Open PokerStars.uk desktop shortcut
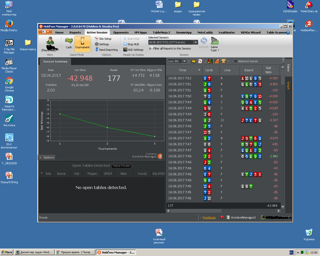320x256 pixels. click(309, 7)
